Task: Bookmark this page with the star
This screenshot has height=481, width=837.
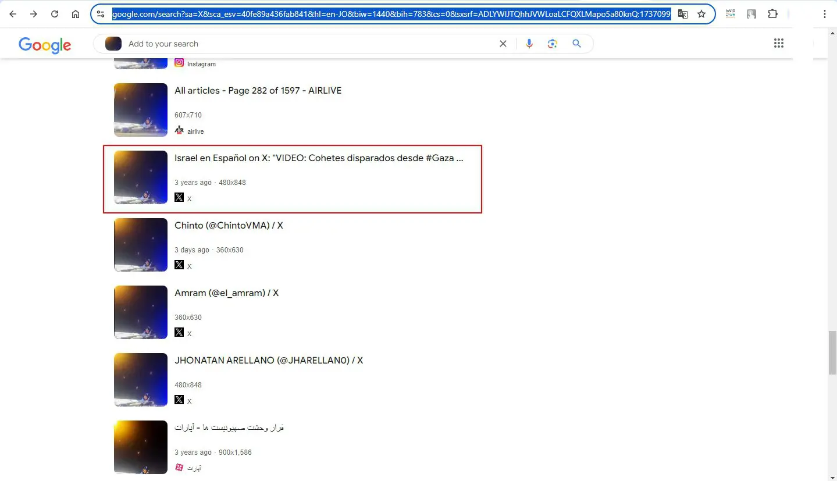Action: (701, 14)
